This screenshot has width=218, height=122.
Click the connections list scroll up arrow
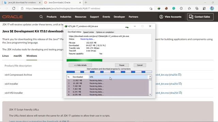click(150, 77)
